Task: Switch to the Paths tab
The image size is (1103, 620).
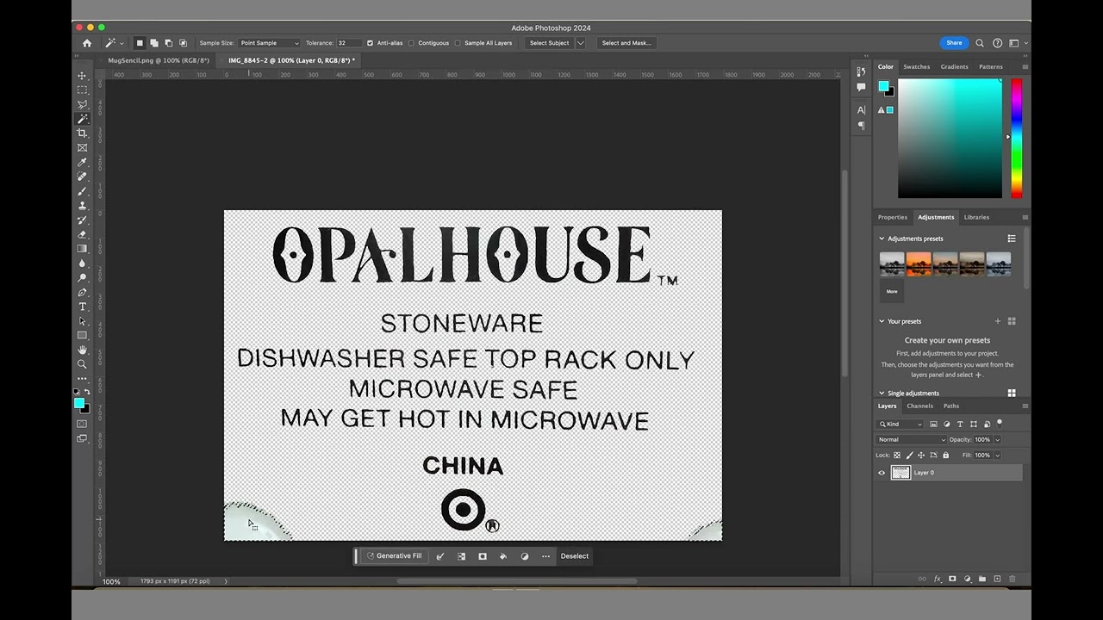Action: point(950,406)
